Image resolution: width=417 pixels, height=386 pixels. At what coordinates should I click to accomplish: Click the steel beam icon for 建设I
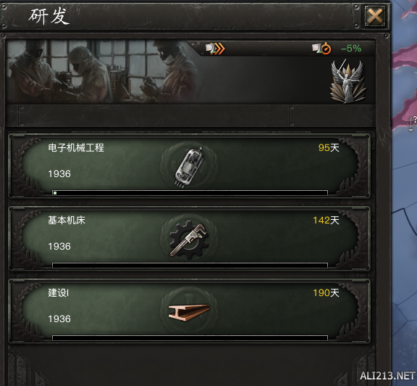(189, 312)
